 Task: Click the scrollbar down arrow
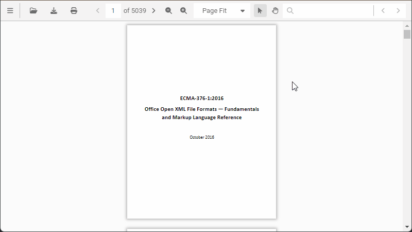point(407,227)
